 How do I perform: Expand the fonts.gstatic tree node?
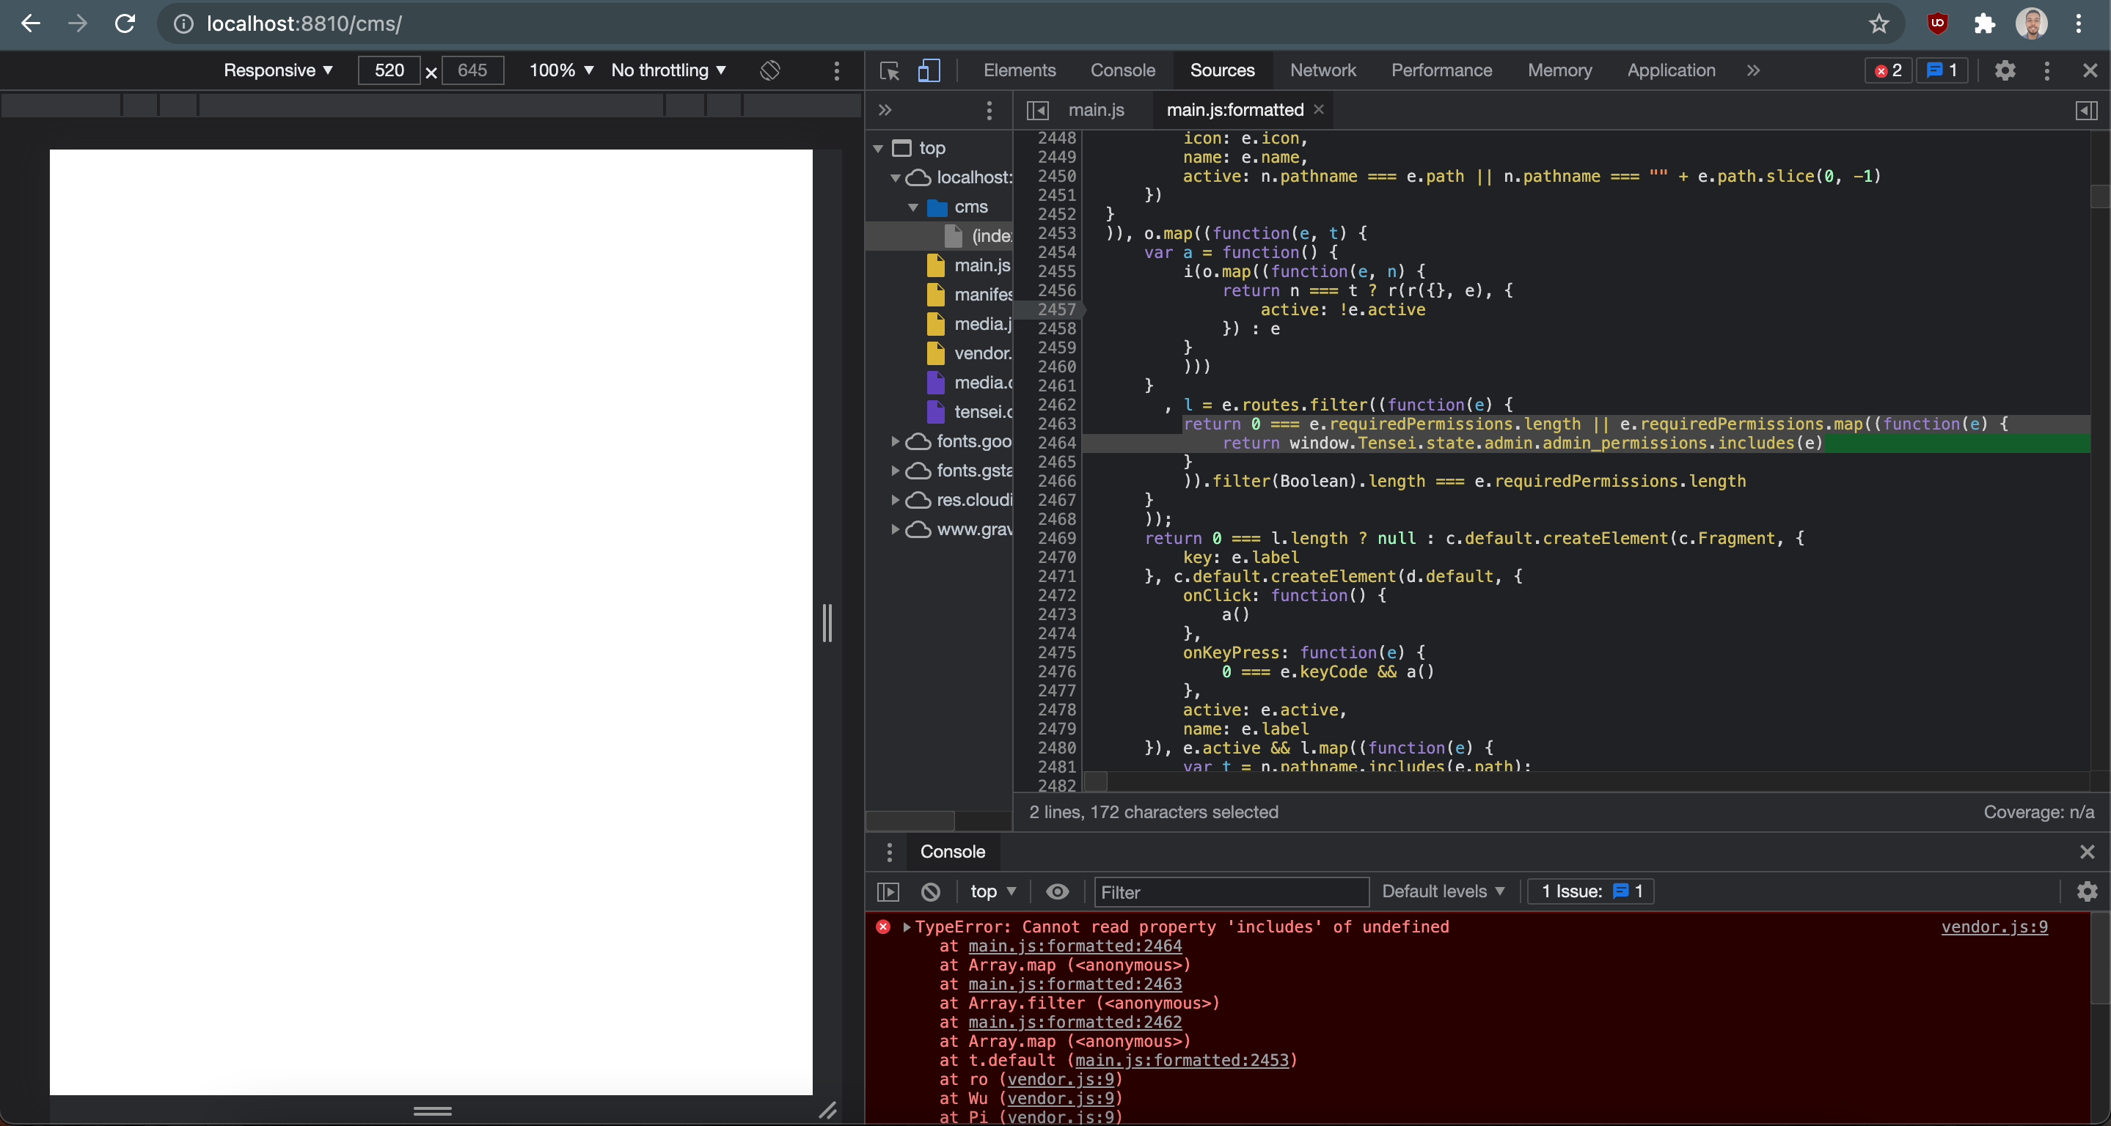pos(895,470)
